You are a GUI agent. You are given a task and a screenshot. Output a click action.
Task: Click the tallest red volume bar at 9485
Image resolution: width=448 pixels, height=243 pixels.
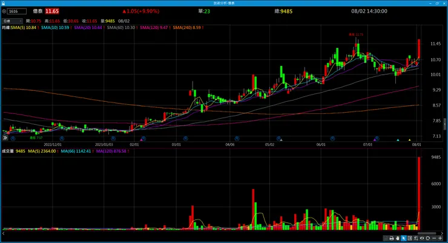(x=419, y=193)
